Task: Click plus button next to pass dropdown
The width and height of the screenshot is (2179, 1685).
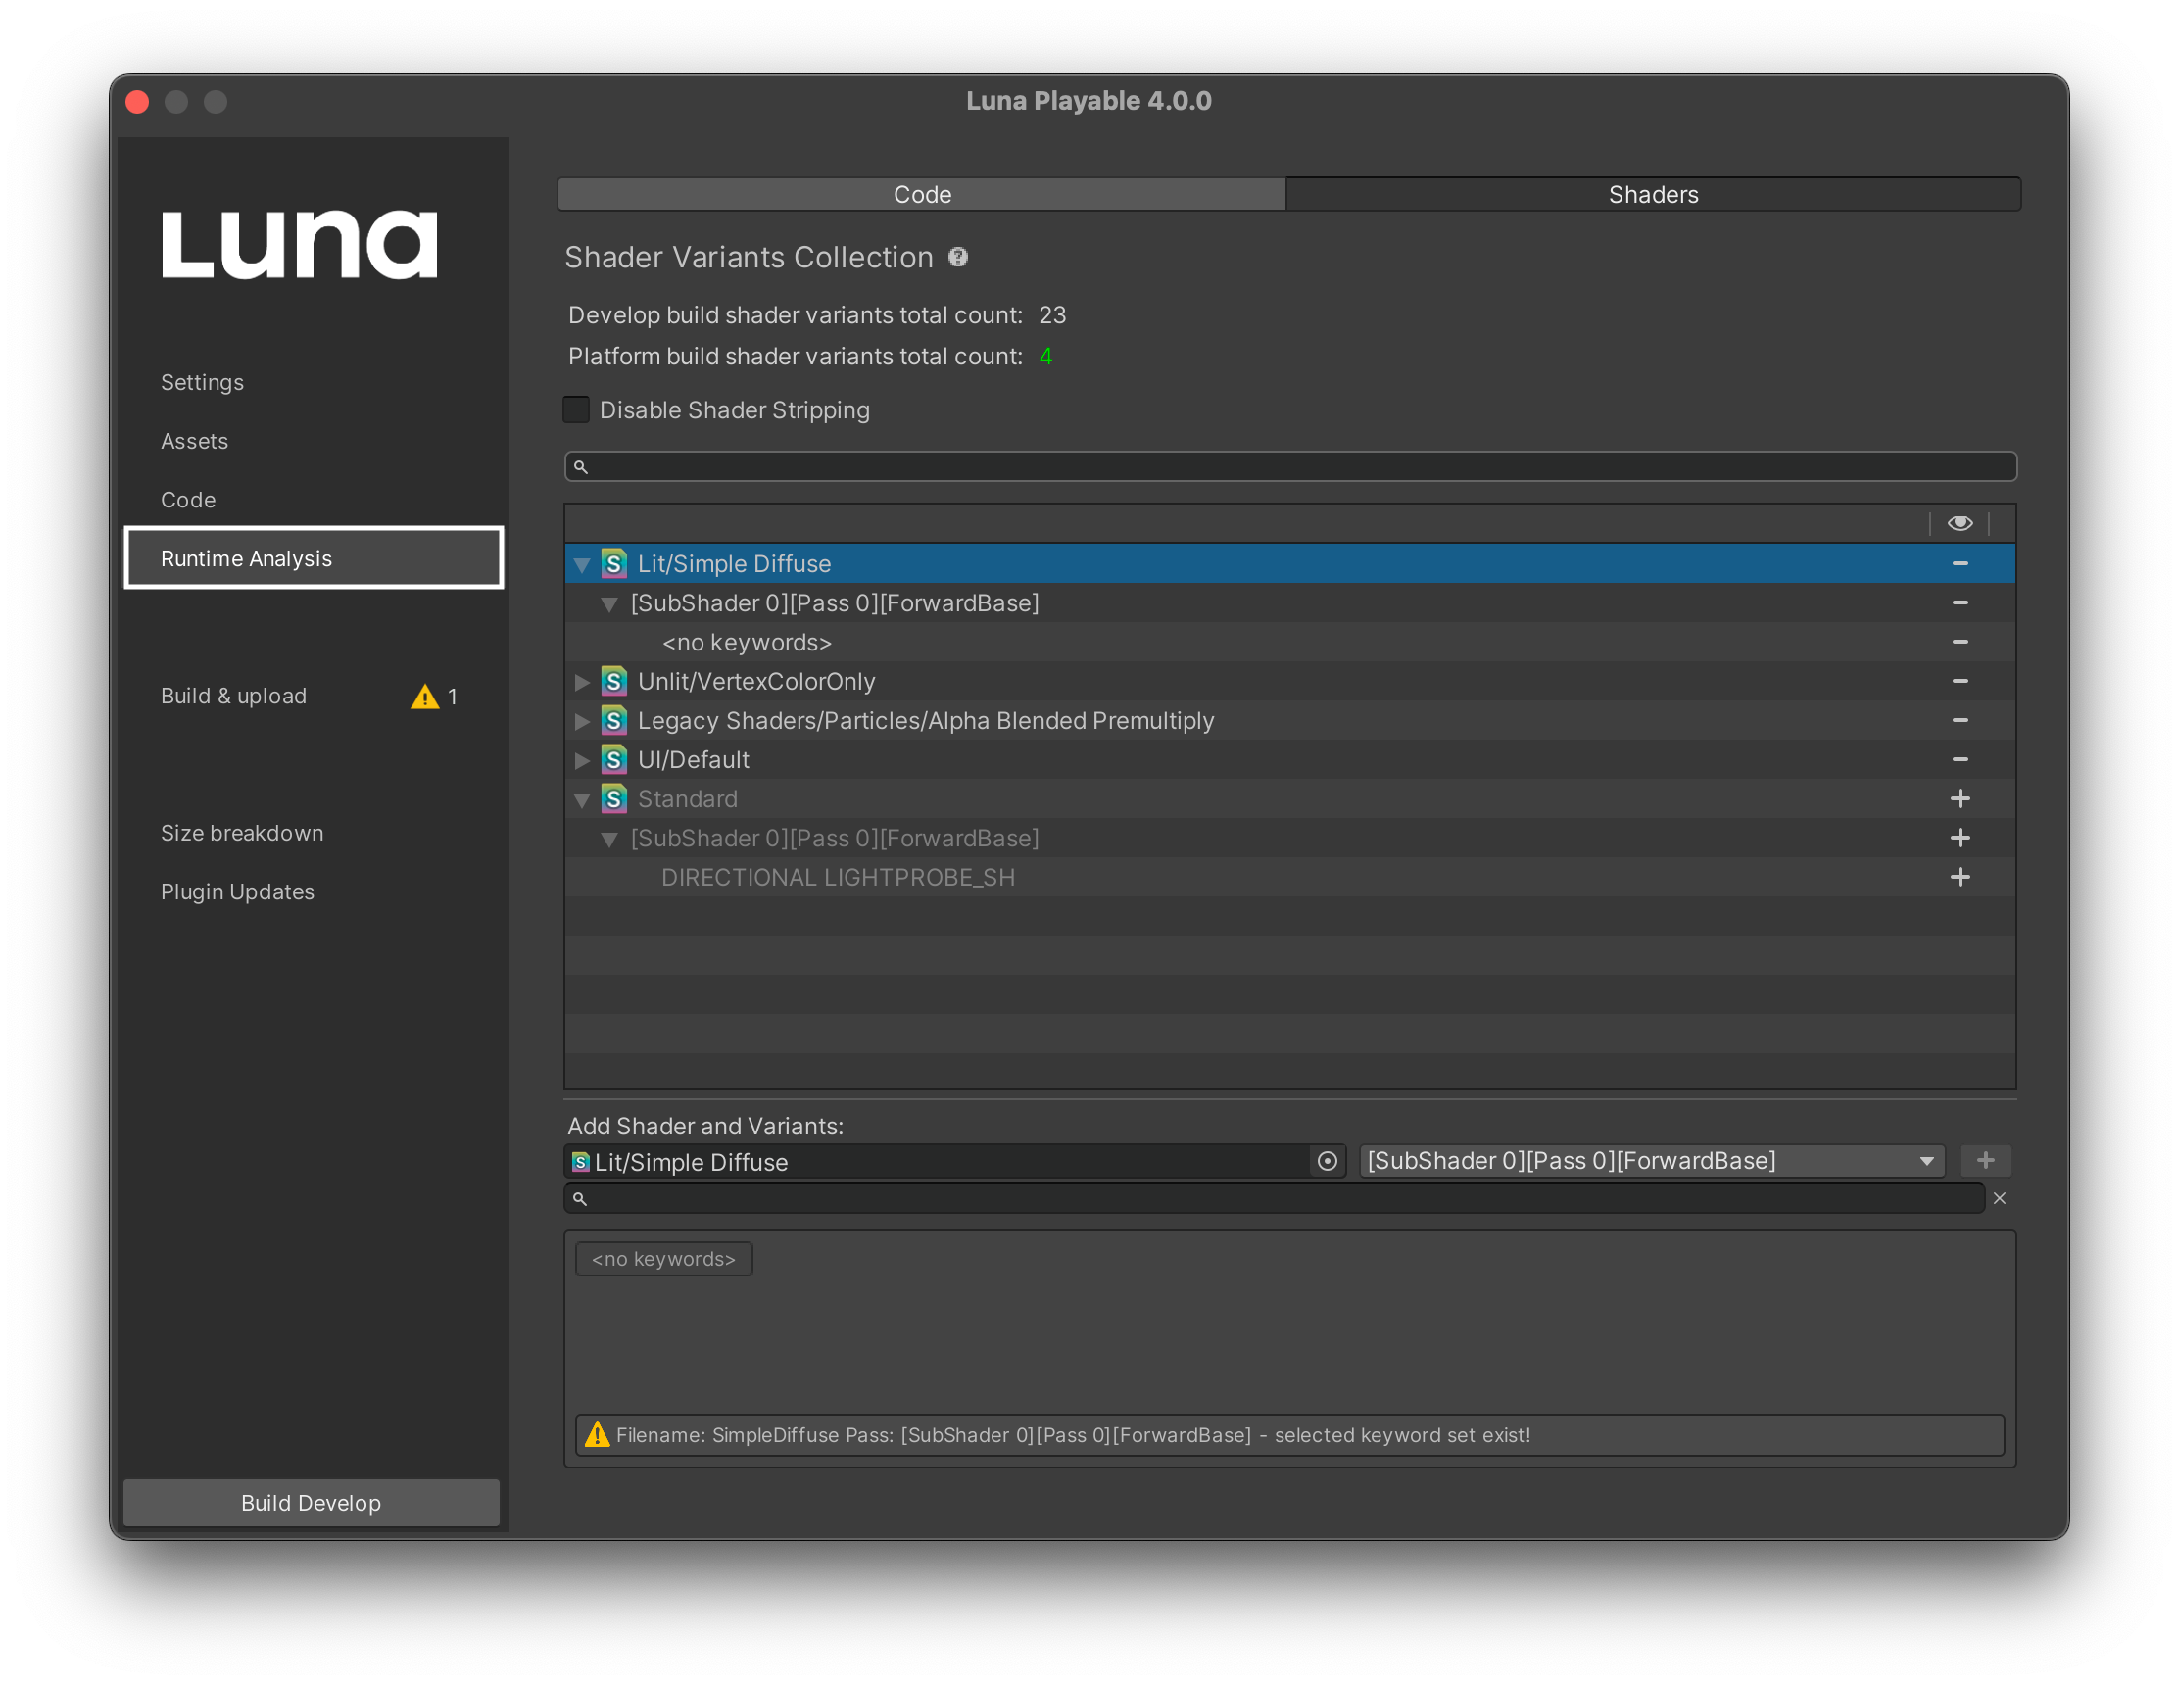Action: pyautogui.click(x=1985, y=1160)
